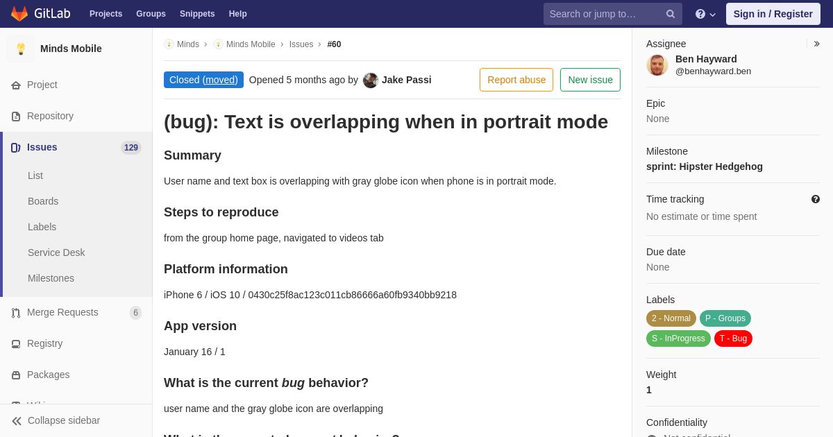Select Project in the sidebar

pos(42,85)
